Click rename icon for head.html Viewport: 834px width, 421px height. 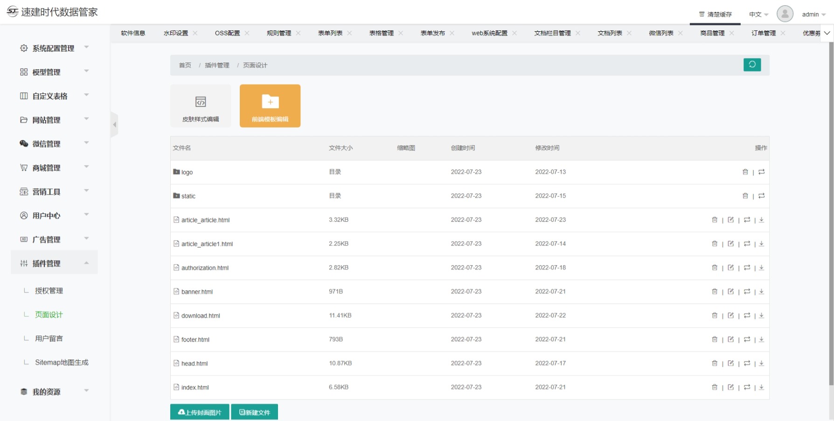pyautogui.click(x=747, y=363)
